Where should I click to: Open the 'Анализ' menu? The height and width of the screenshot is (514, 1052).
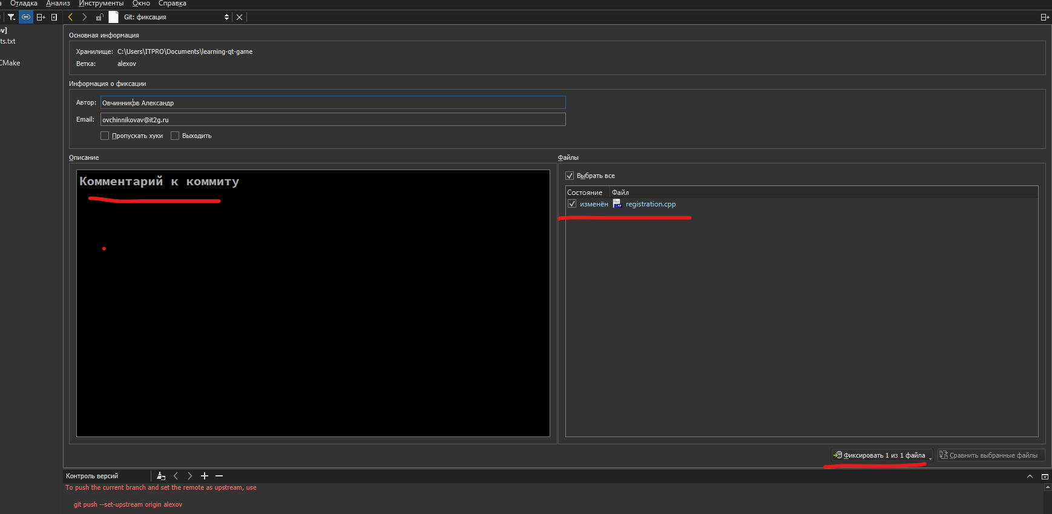[58, 4]
